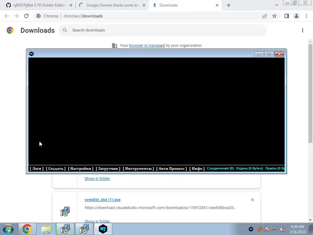Show hidden system tray icons
313x235 pixels.
click(243, 229)
